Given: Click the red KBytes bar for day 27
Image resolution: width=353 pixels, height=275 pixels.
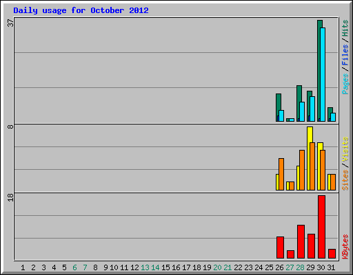Looking at the screenshot, I should [x=290, y=254].
